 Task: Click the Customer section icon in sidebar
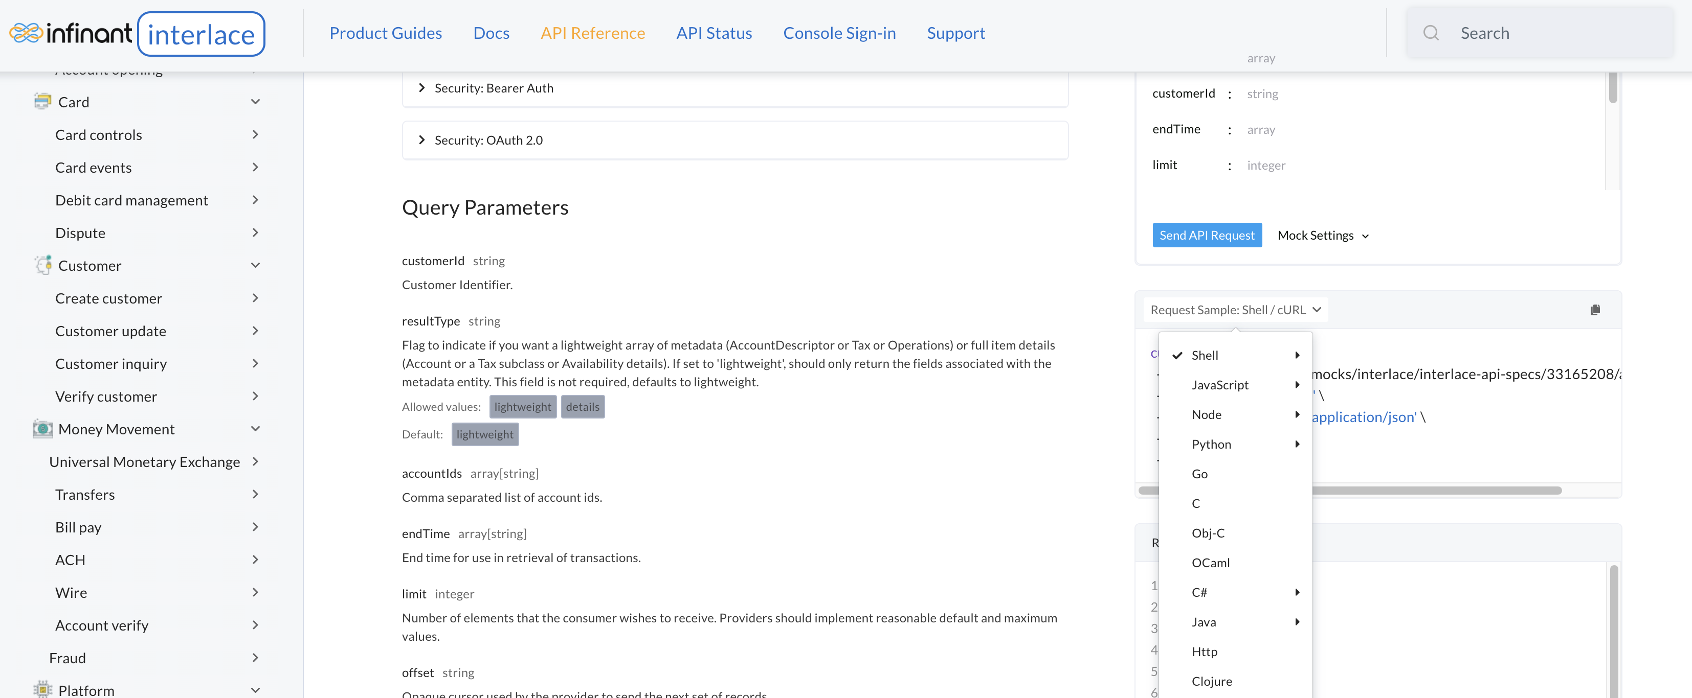tap(42, 265)
